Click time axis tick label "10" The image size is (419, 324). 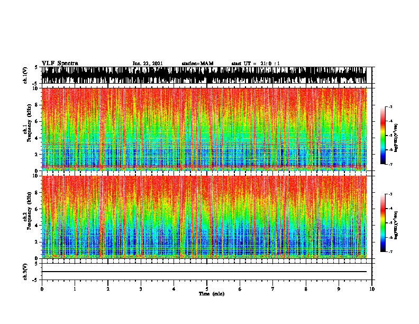tap(372, 289)
